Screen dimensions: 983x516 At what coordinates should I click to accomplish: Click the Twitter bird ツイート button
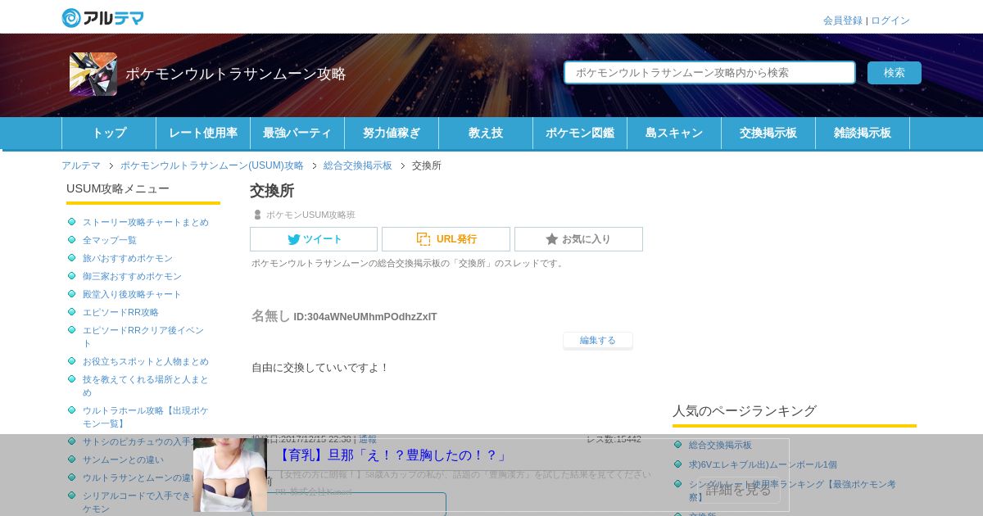[x=314, y=239]
